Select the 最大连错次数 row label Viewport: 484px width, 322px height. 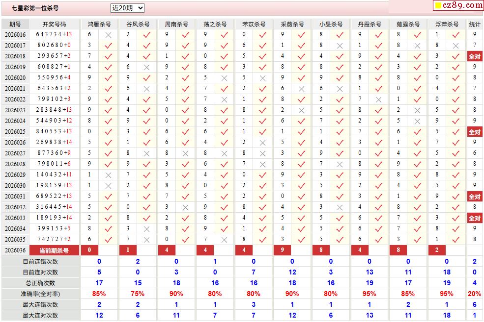pos(40,305)
